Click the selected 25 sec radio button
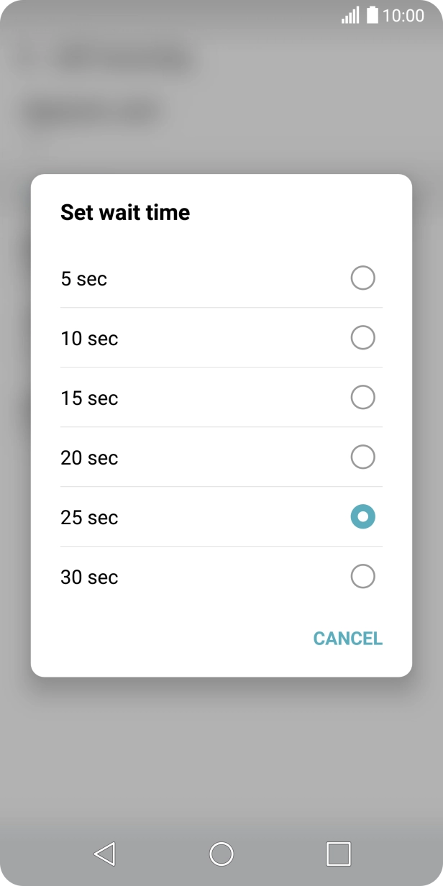This screenshot has width=443, height=886. pos(362,516)
